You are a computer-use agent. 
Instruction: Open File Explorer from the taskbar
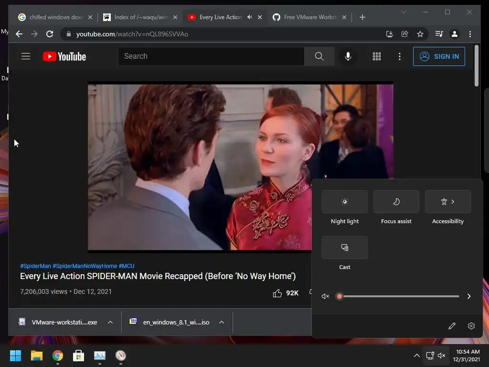[36, 356]
